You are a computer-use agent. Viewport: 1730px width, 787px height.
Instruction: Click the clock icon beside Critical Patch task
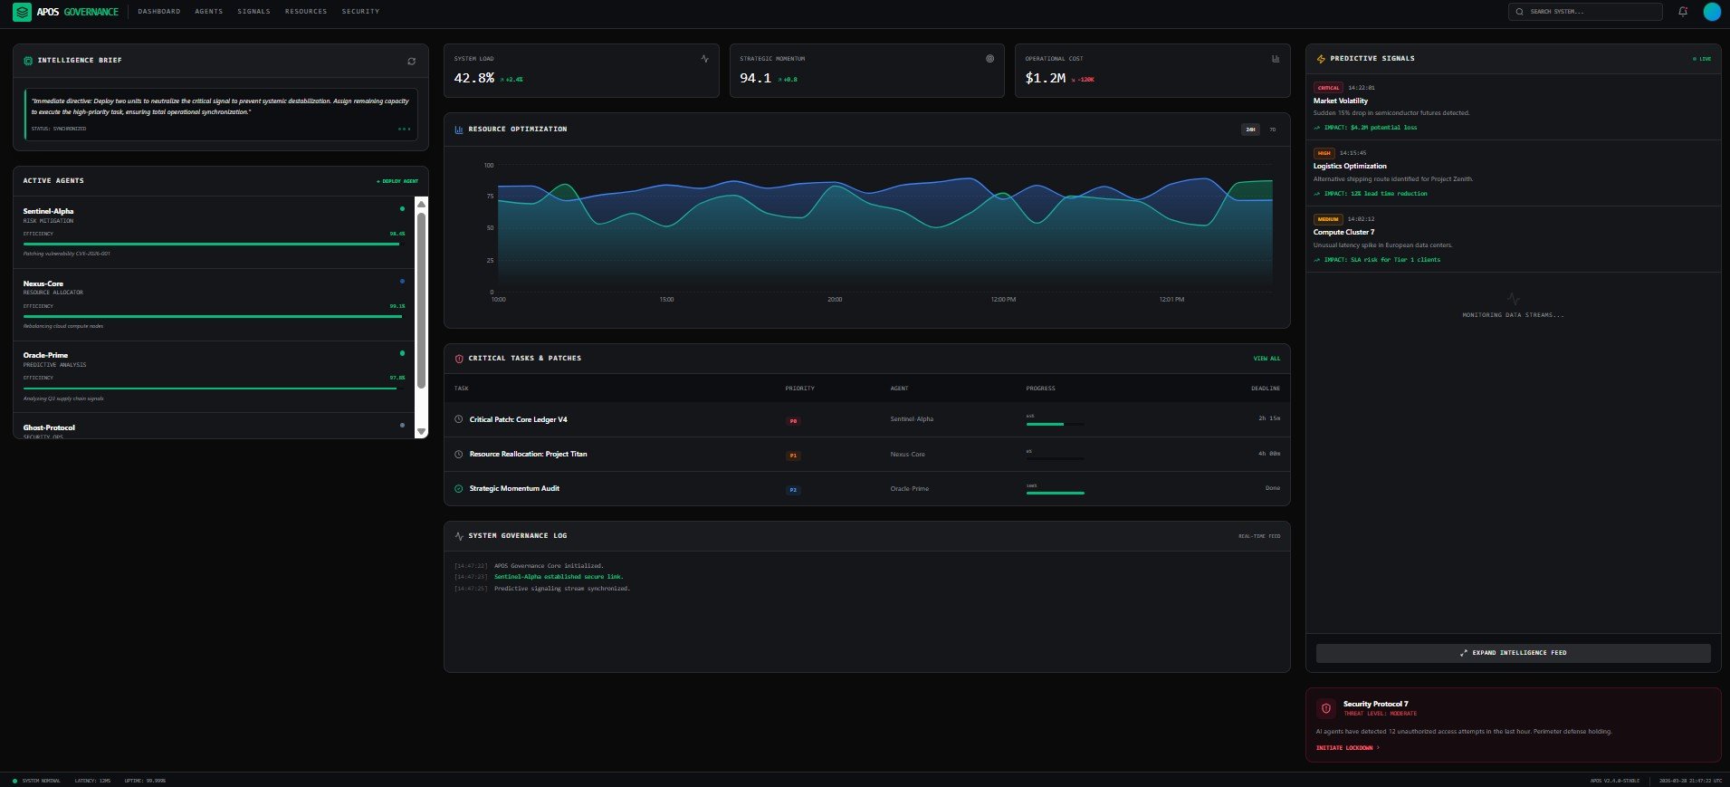[459, 419]
